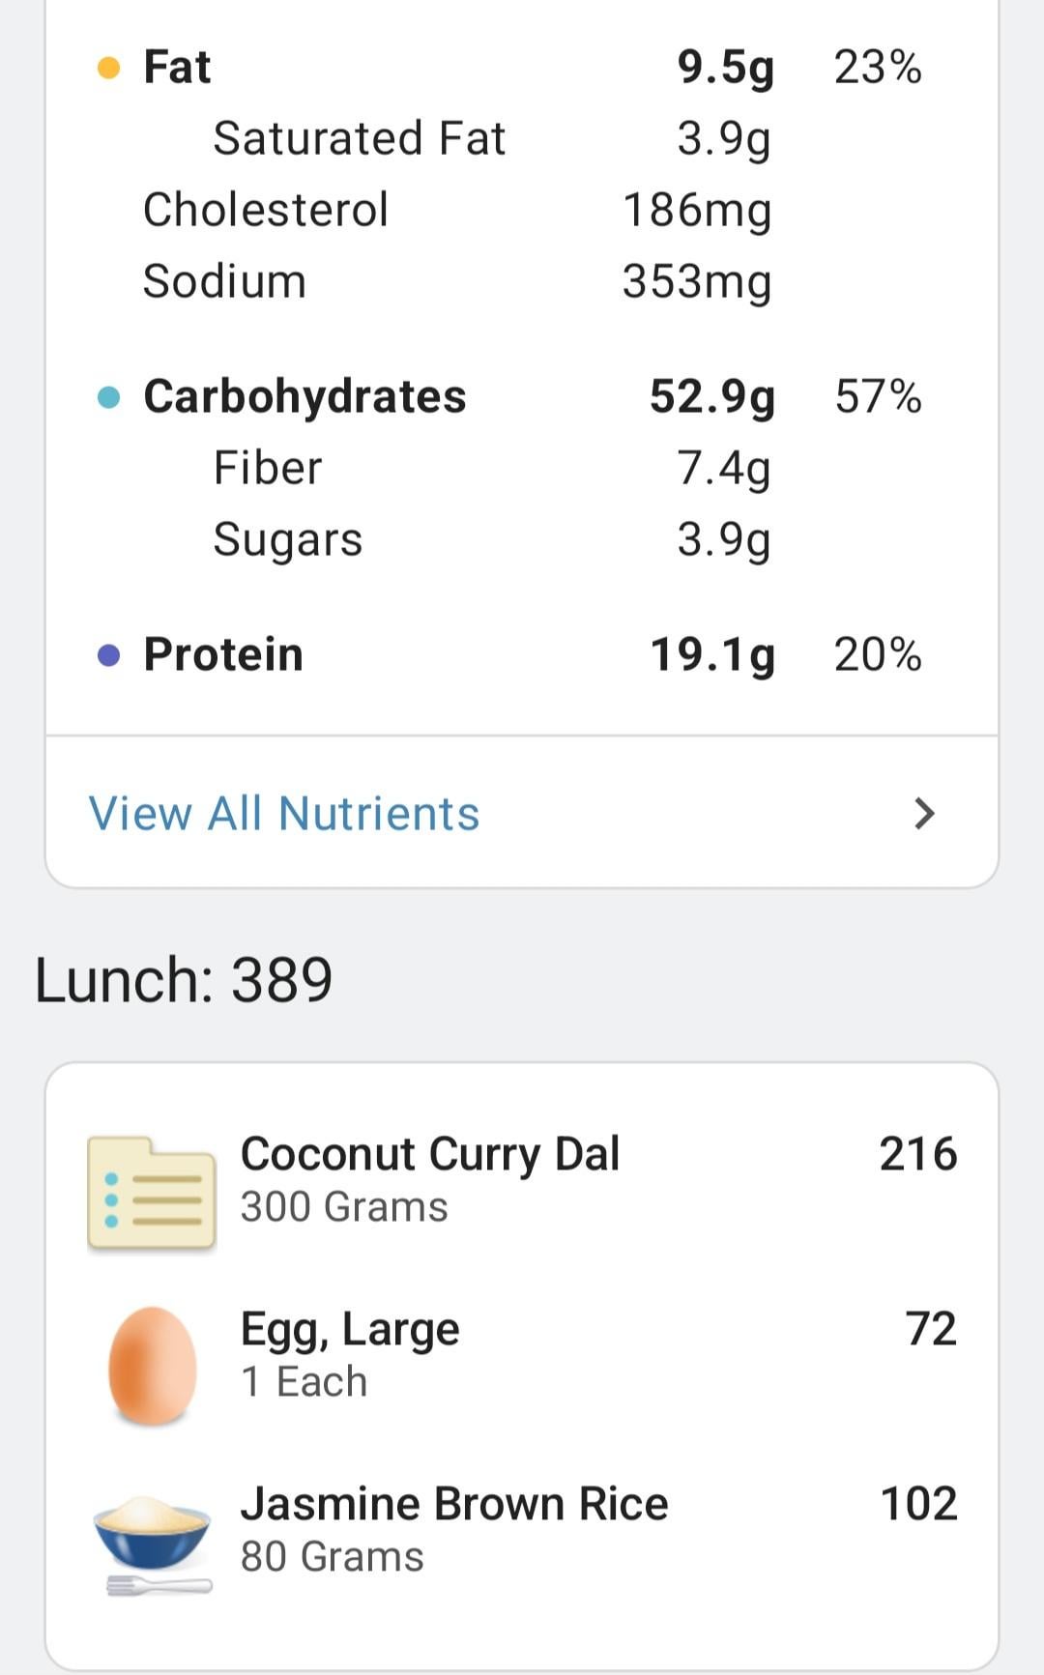Select the Carbohydrates nutrient label

click(x=304, y=397)
